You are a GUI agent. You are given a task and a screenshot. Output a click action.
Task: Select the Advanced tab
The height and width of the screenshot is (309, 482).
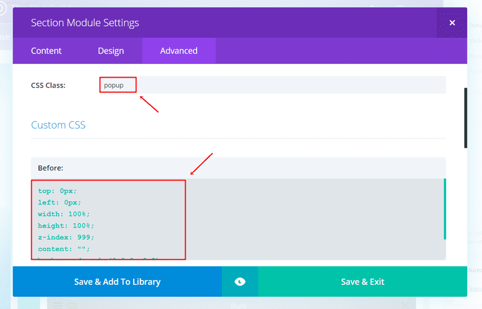(179, 51)
